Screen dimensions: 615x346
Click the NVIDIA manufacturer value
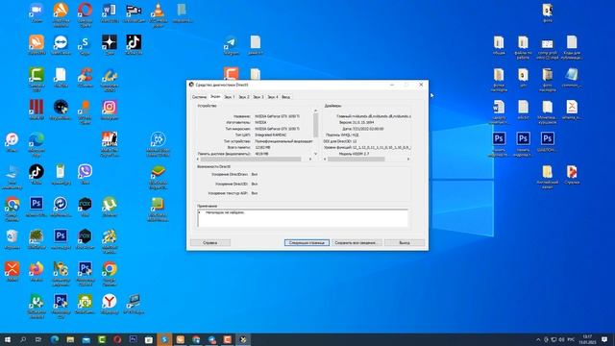pyautogui.click(x=260, y=122)
